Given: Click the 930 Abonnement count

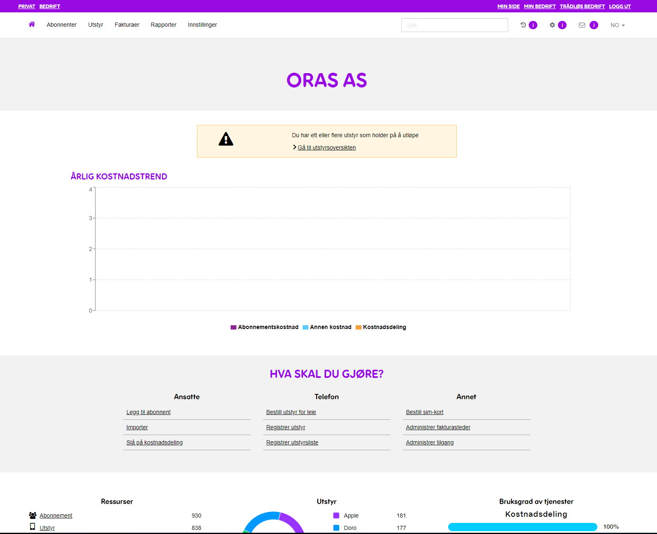Looking at the screenshot, I should pyautogui.click(x=197, y=516).
